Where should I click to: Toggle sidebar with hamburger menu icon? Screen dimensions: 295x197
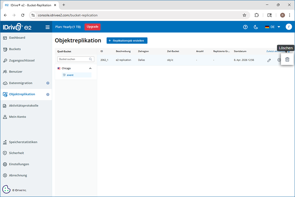click(x=48, y=27)
